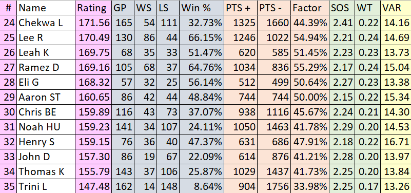411x193 pixels.
Task: Click rank number 27 cell
Action: (x=8, y=67)
